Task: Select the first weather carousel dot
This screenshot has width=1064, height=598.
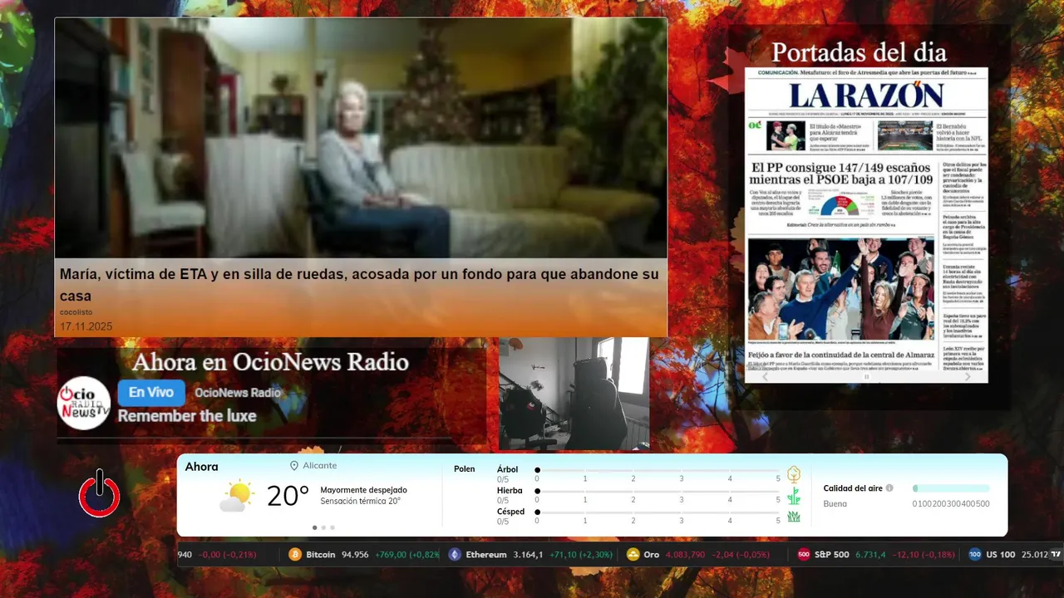Action: tap(314, 527)
